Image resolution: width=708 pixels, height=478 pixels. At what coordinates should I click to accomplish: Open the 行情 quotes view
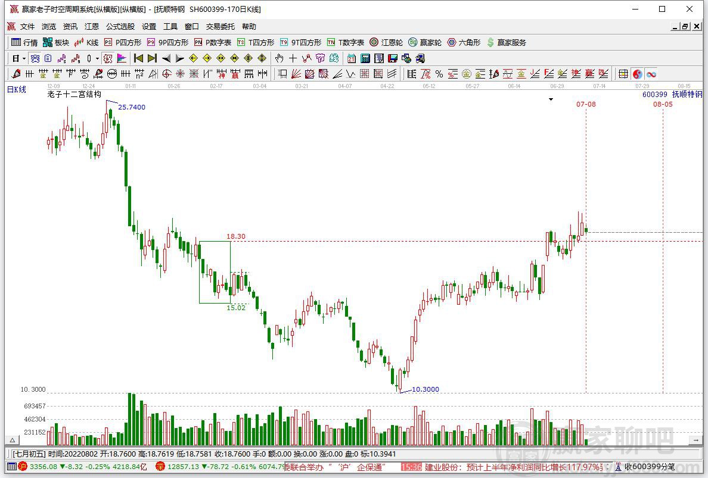tap(24, 42)
